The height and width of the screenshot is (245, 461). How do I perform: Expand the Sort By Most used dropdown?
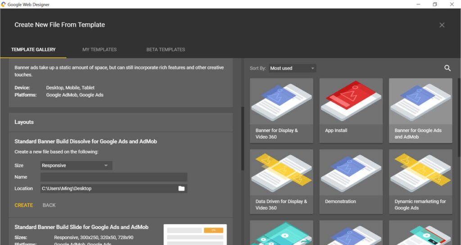(292, 68)
